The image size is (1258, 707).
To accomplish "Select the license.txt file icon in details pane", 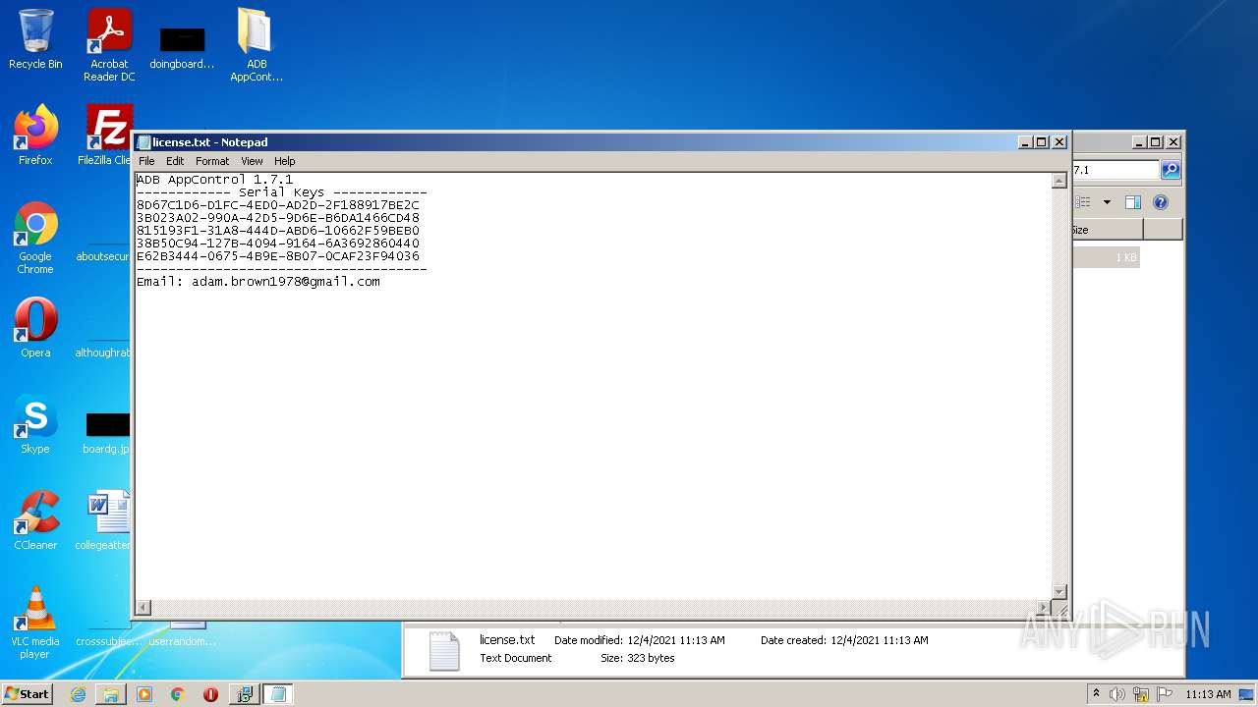I will pyautogui.click(x=444, y=650).
